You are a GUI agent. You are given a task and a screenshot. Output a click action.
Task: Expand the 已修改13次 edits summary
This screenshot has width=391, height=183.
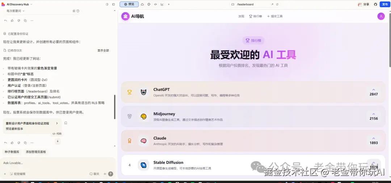point(13,50)
